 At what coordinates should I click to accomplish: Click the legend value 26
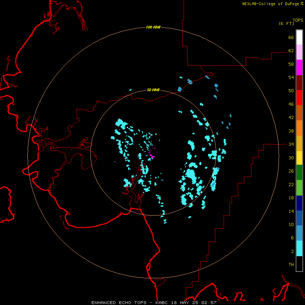coord(291,171)
